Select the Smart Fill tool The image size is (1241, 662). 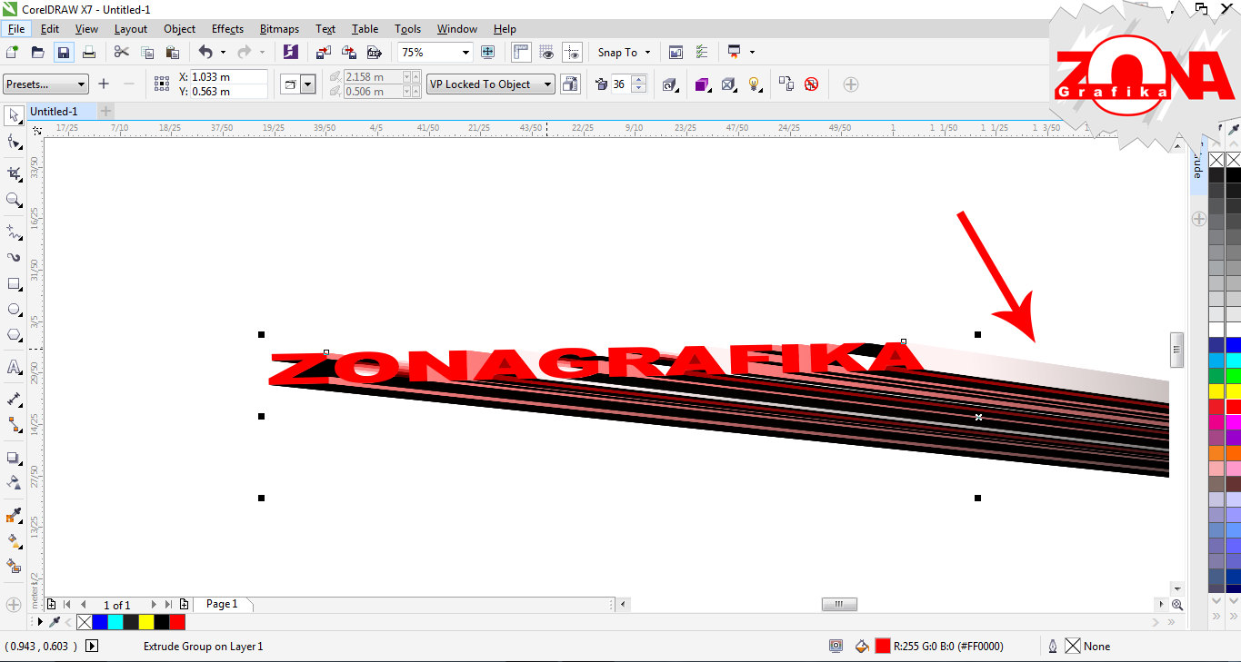[14, 566]
